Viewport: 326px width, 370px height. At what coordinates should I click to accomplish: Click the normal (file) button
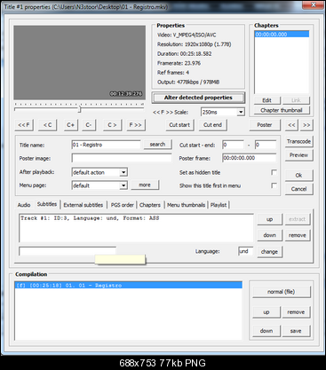[282, 292]
